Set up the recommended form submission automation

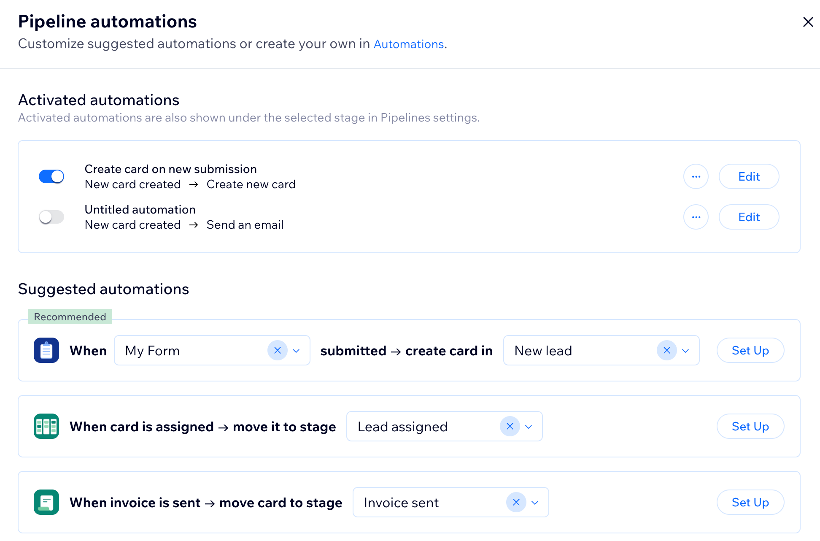click(750, 350)
